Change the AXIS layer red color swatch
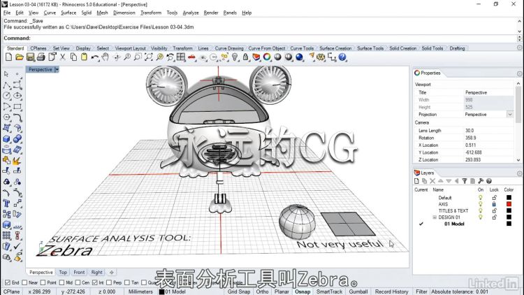The image size is (524, 295). pos(509,204)
